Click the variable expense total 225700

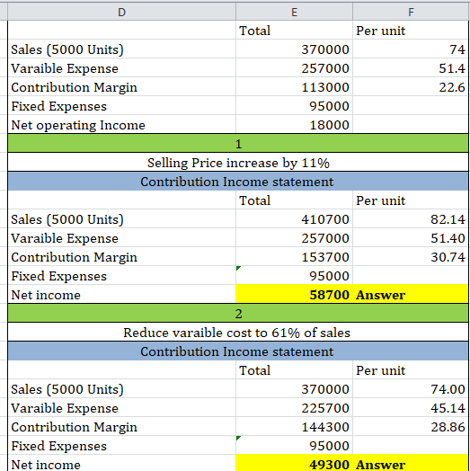pos(294,408)
